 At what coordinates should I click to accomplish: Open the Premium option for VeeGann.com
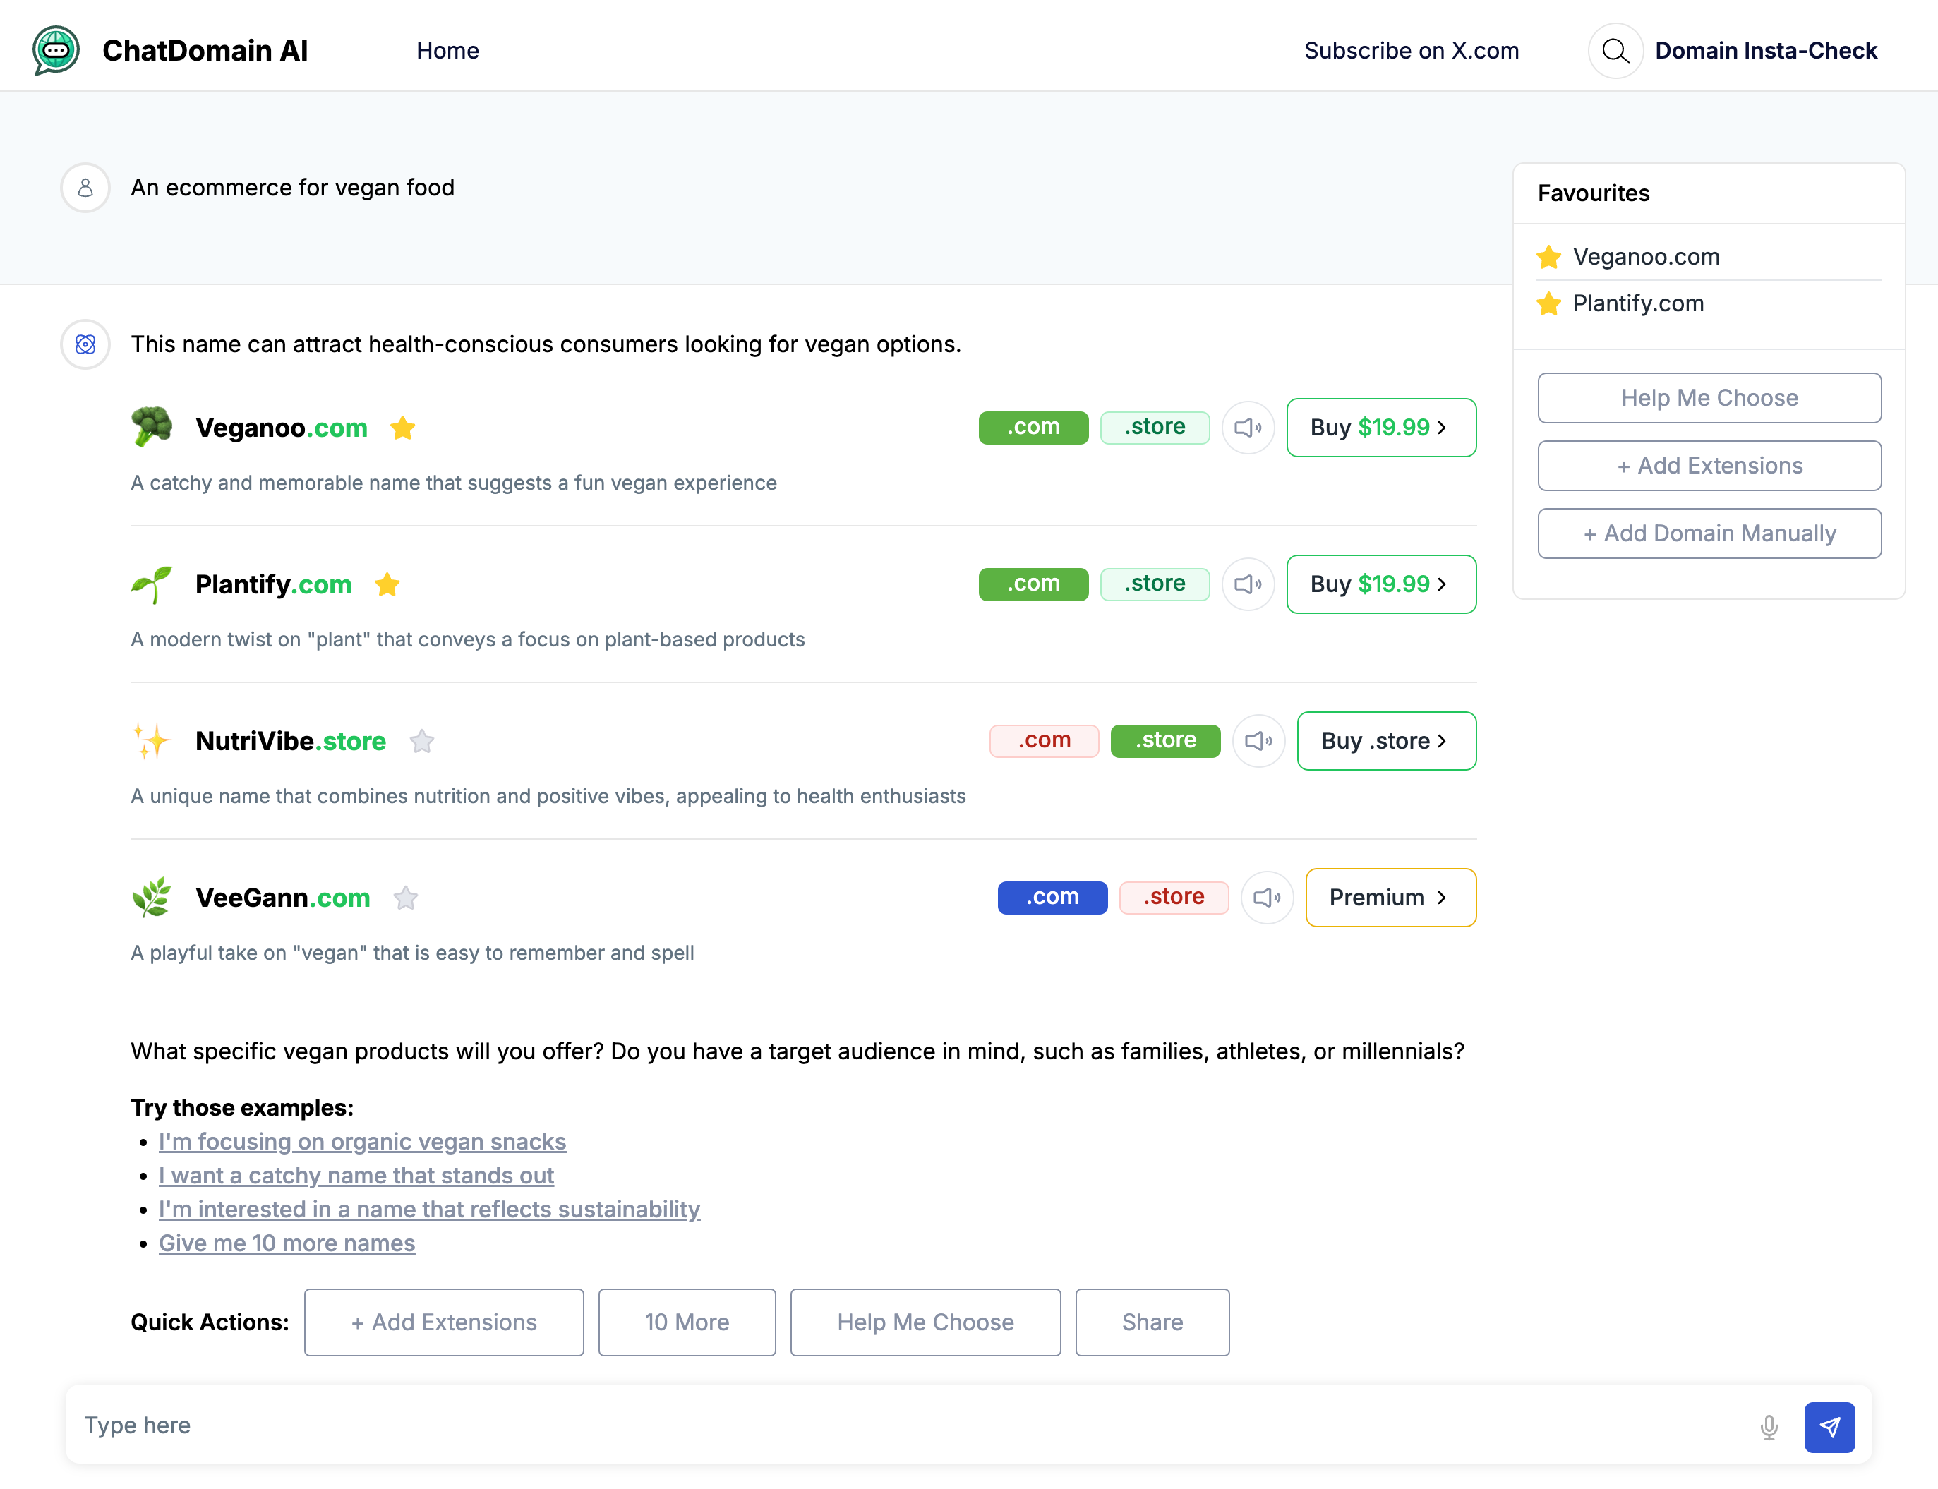[1390, 897]
